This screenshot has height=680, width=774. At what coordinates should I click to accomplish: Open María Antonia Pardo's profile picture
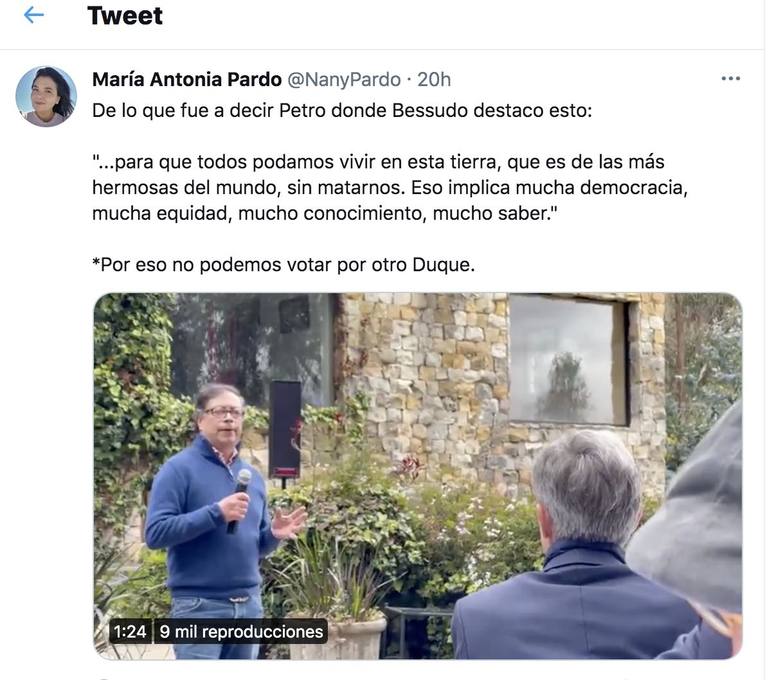(x=46, y=96)
